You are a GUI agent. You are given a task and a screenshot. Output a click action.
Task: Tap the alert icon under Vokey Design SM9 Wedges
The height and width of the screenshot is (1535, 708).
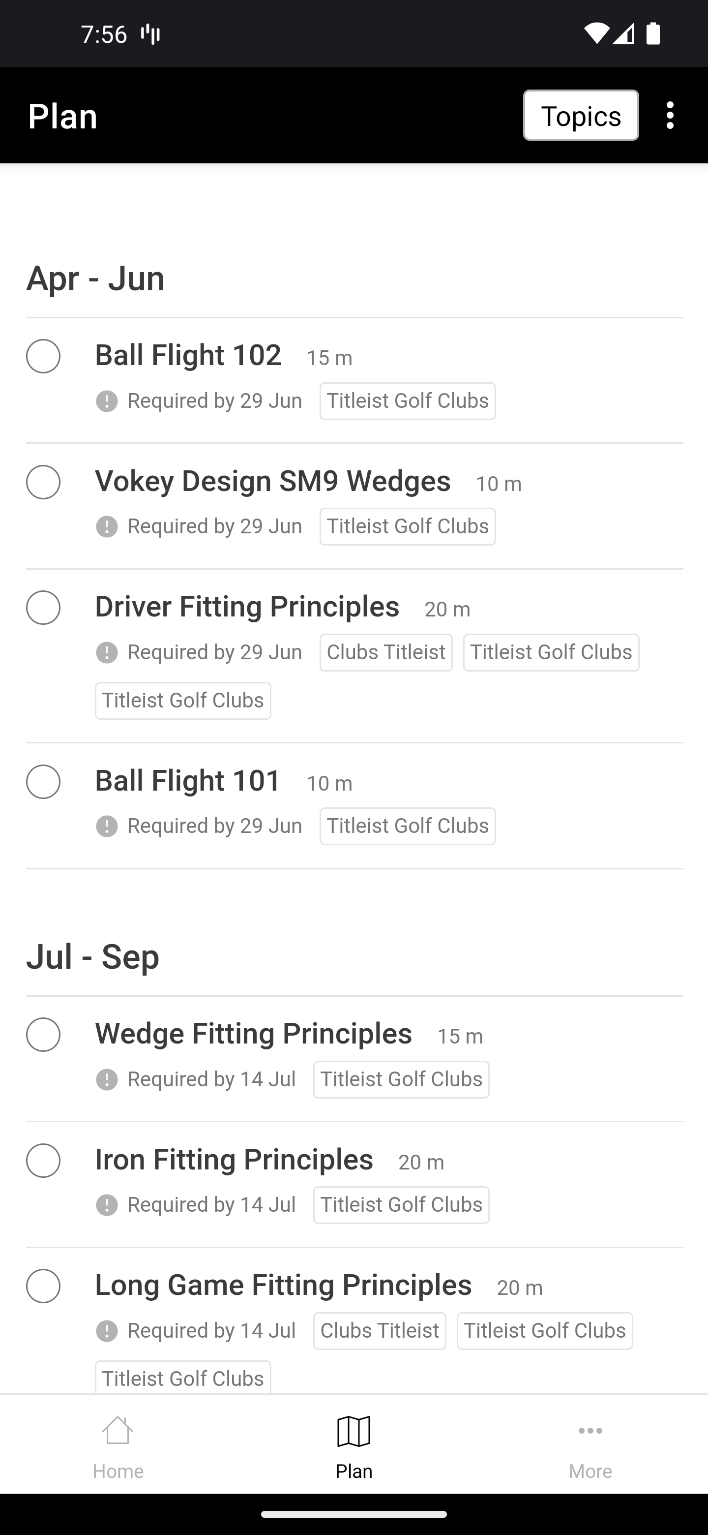[107, 527]
